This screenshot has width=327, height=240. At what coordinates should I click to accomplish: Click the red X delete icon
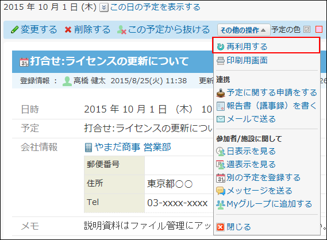pyautogui.click(x=68, y=30)
